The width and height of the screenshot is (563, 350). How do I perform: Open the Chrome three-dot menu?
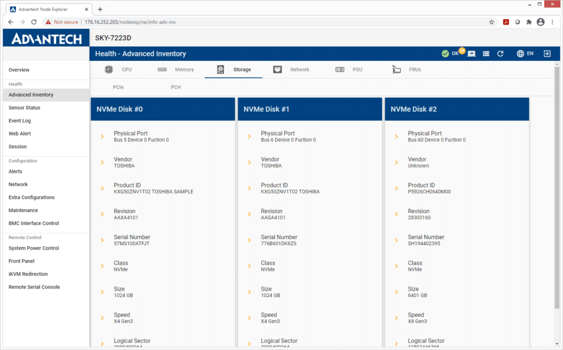coord(552,22)
